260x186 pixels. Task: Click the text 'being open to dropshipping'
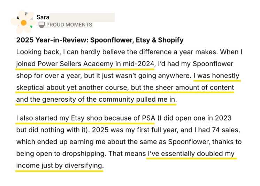click(x=61, y=154)
